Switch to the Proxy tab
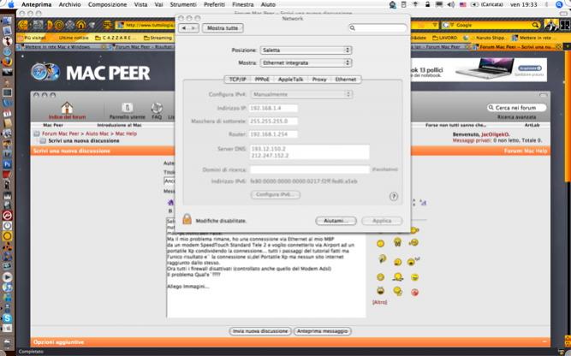The height and width of the screenshot is (356, 571). click(319, 79)
